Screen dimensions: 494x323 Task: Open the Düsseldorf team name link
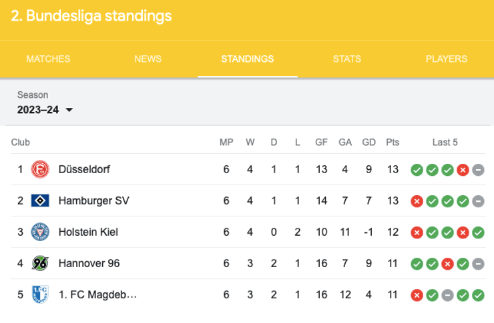(84, 170)
